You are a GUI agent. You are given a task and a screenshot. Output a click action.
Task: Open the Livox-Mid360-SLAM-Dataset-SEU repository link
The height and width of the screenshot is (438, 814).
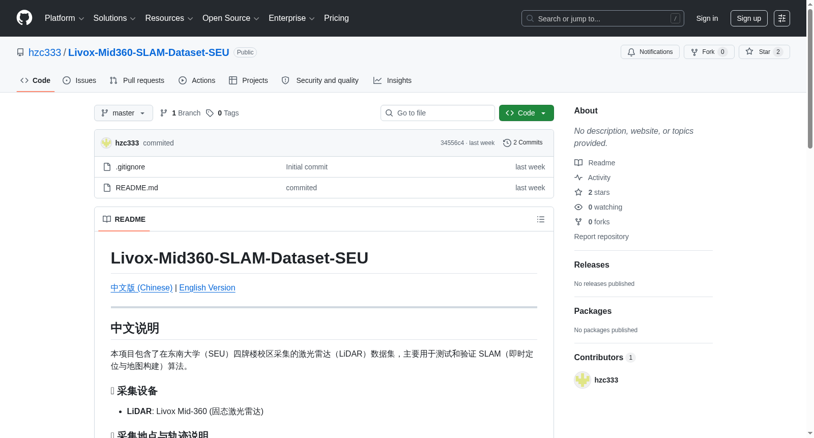pyautogui.click(x=149, y=52)
